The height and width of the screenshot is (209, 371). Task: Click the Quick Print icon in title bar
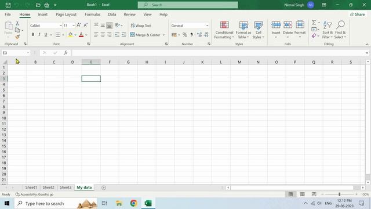(46, 5)
